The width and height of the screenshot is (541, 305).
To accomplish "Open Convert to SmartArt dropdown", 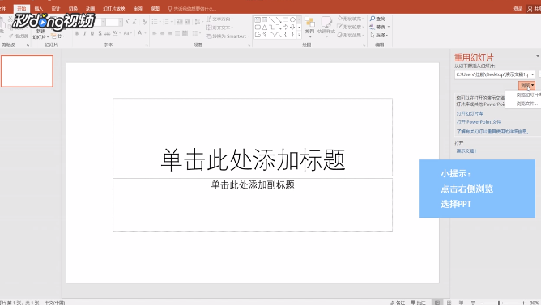I will point(227,36).
